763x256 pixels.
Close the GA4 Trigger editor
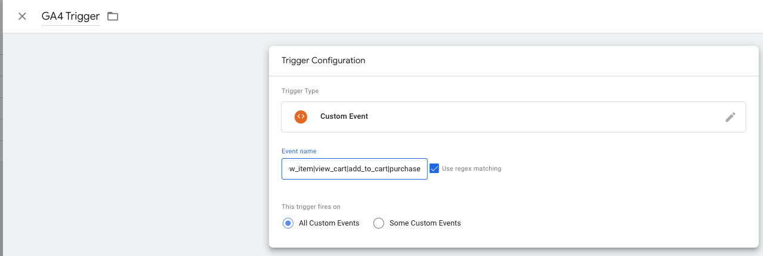click(x=22, y=16)
